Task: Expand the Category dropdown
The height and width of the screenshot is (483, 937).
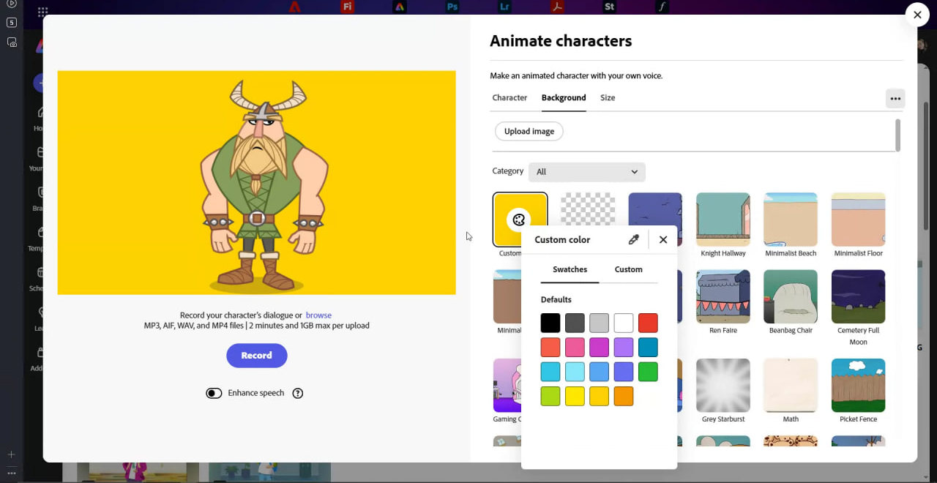Action: click(587, 172)
